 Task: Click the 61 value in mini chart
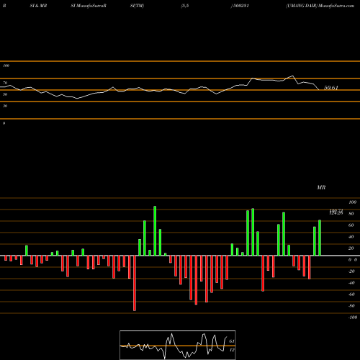click(232, 341)
